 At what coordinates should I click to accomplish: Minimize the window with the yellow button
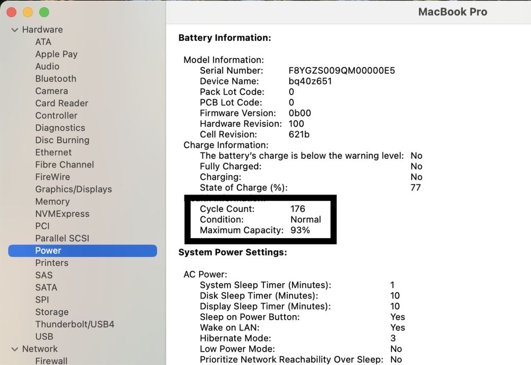[x=28, y=12]
